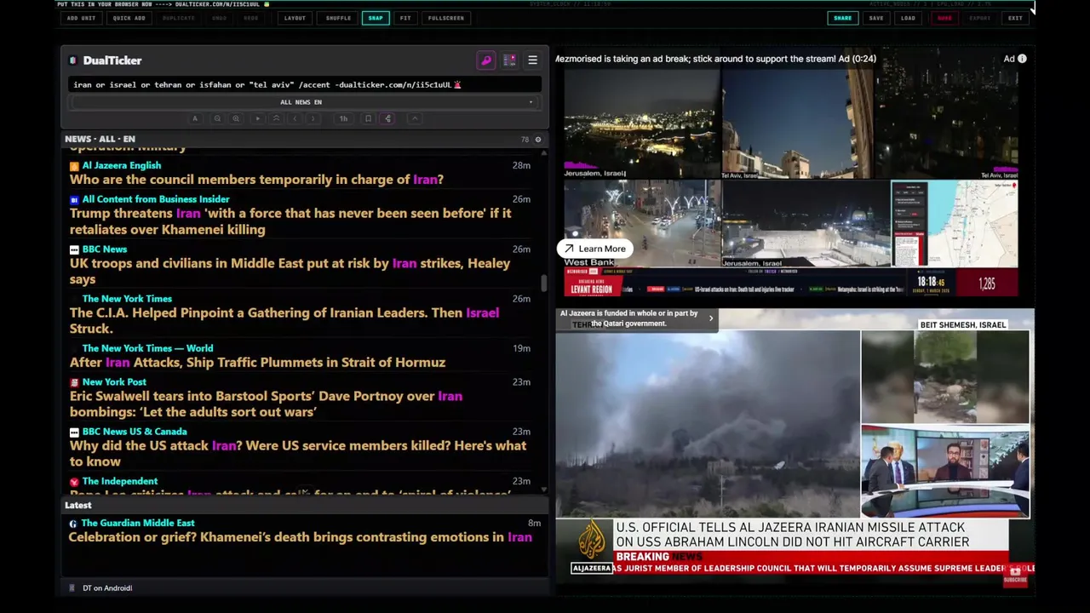Image resolution: width=1090 pixels, height=613 pixels.
Task: Click the pink share nodes icon
Action: (388, 118)
